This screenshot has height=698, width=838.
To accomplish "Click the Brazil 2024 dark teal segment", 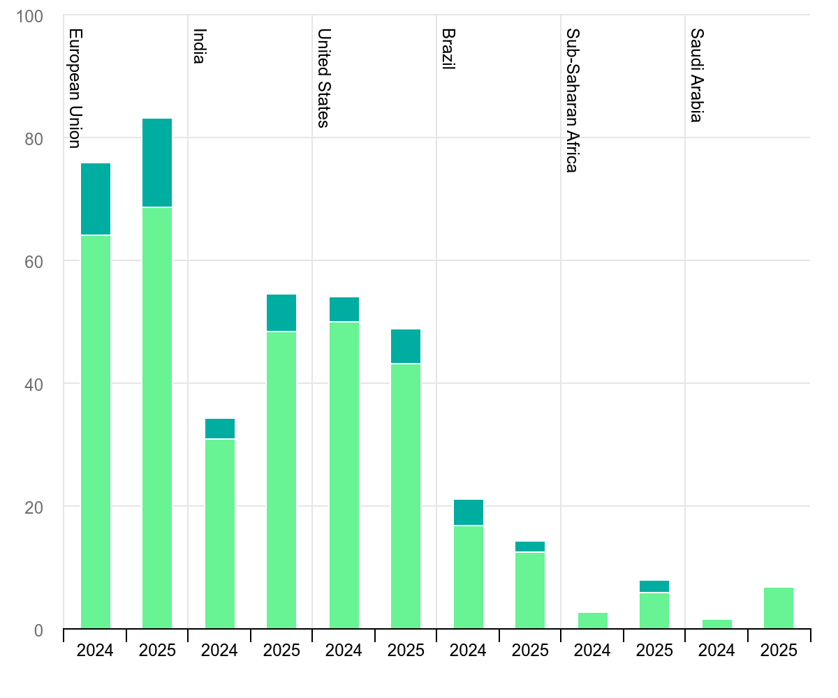I will [469, 512].
